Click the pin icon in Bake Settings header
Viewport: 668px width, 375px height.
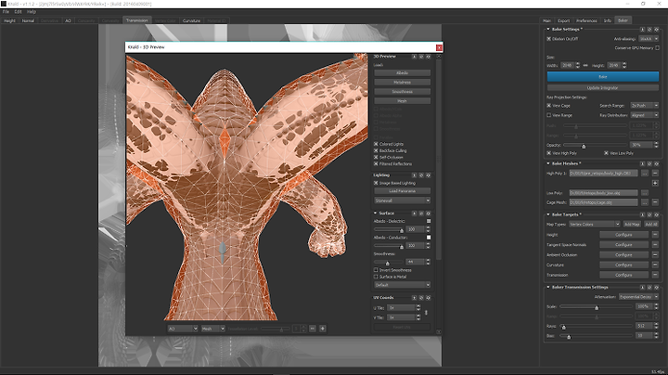[x=642, y=30]
